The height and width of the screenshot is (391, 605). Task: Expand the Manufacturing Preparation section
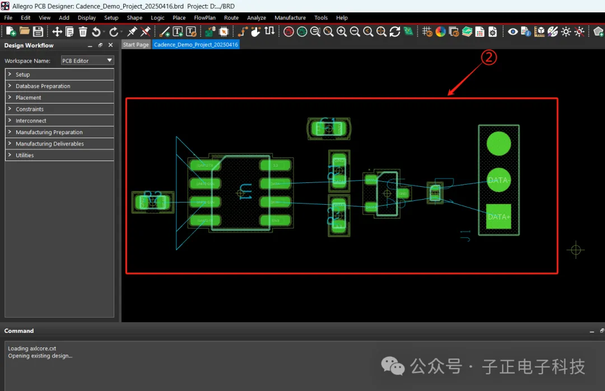pos(59,132)
